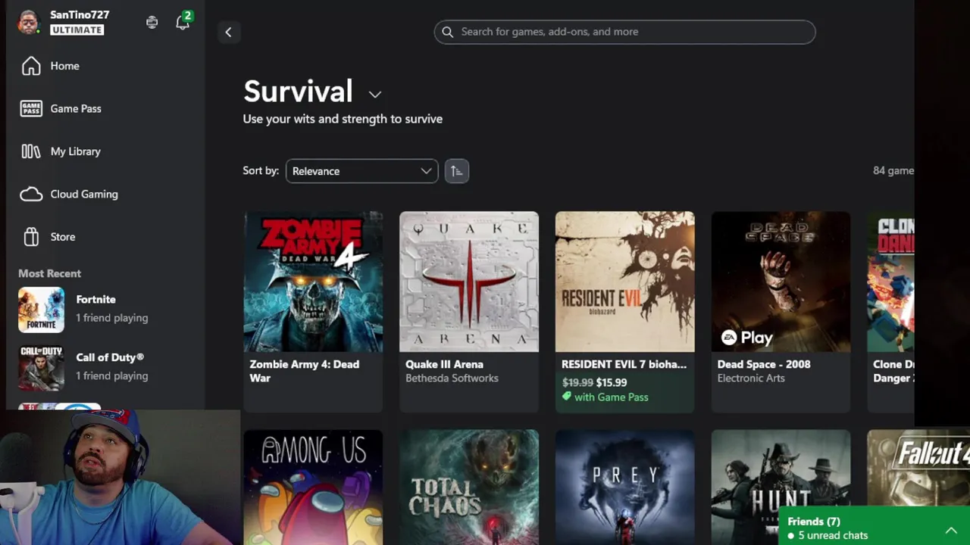The width and height of the screenshot is (970, 545).
Task: Select Fortnite in Most Recent
Action: click(x=105, y=309)
